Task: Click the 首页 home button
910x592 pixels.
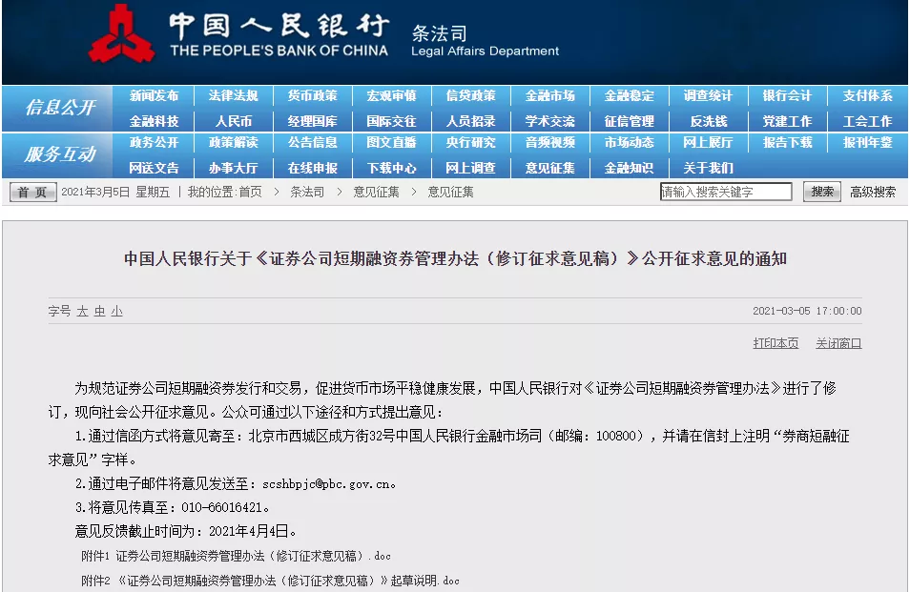Action: click(33, 192)
